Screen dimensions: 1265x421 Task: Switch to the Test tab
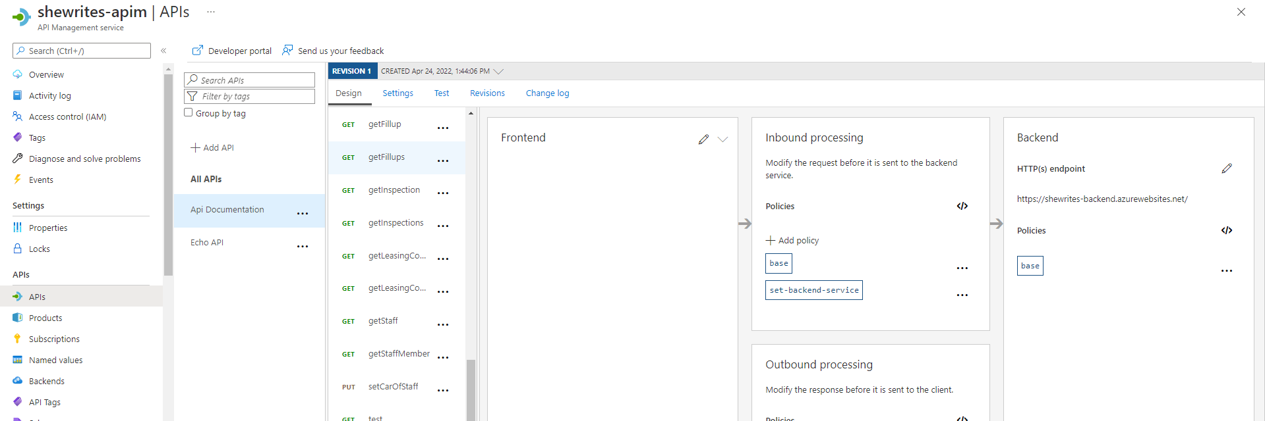[x=442, y=93]
